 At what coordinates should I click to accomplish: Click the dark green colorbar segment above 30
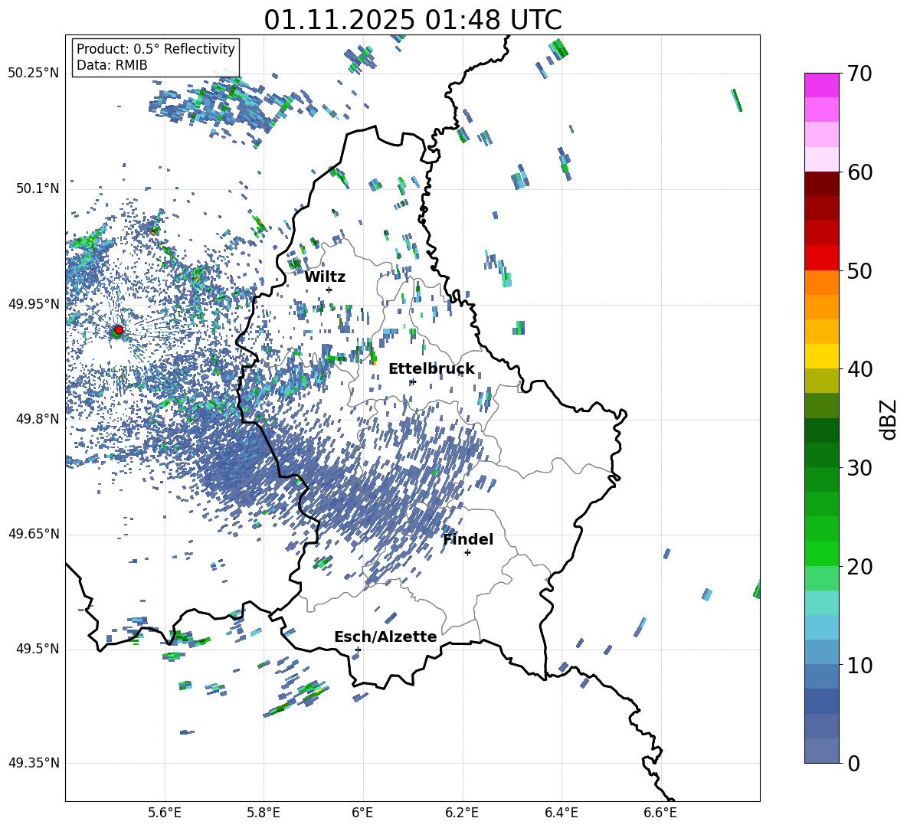click(821, 455)
